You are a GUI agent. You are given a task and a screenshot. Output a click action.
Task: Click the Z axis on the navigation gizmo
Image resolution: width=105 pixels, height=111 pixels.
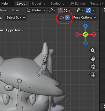point(85,26)
